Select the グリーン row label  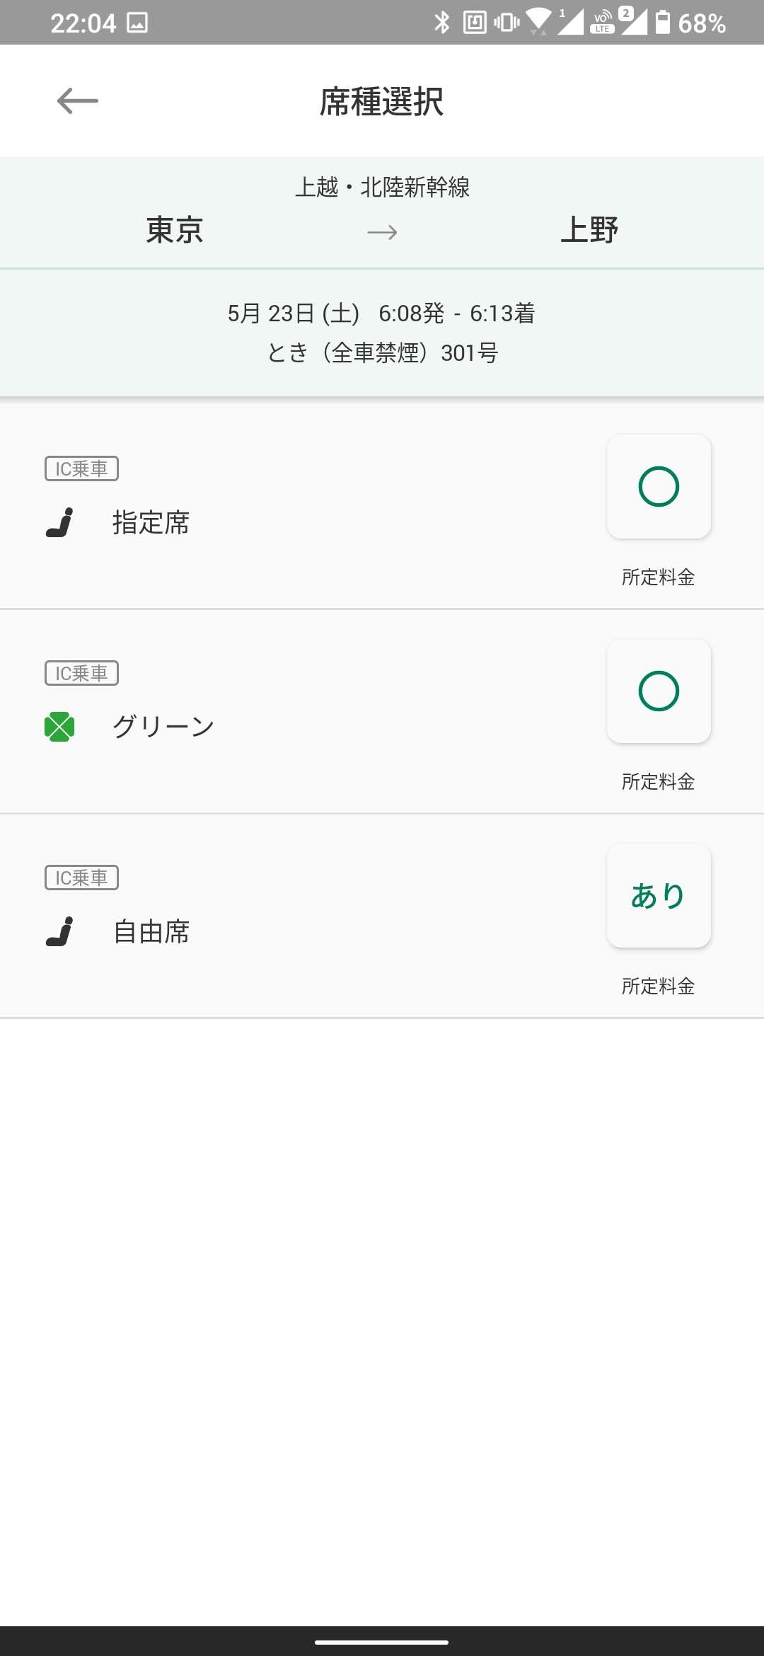click(163, 727)
